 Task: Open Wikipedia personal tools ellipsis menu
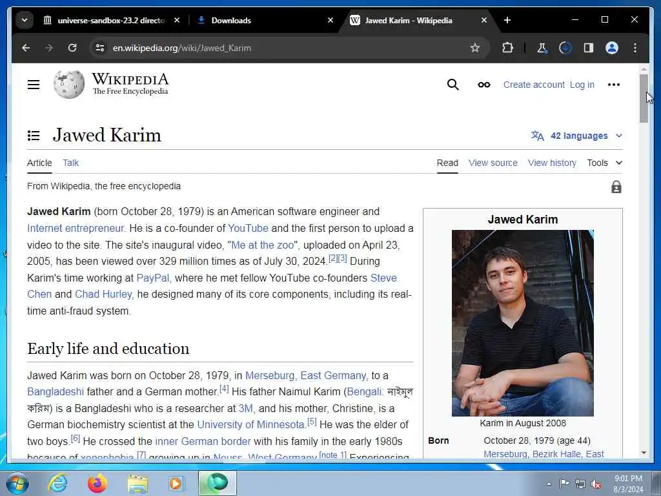click(x=614, y=85)
